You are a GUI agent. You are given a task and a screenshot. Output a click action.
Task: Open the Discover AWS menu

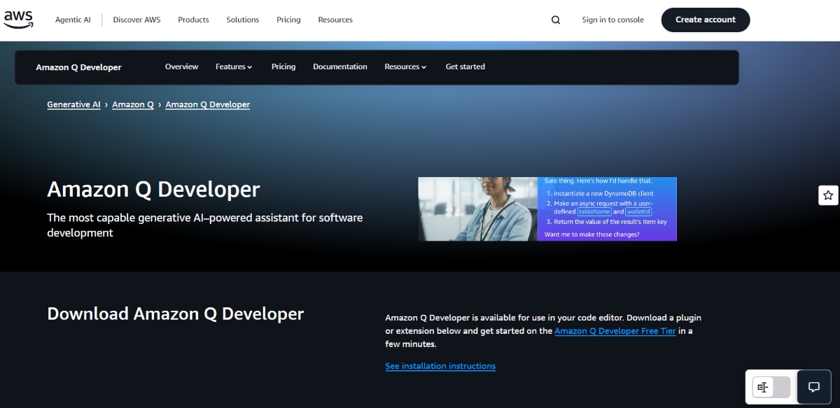pos(136,20)
